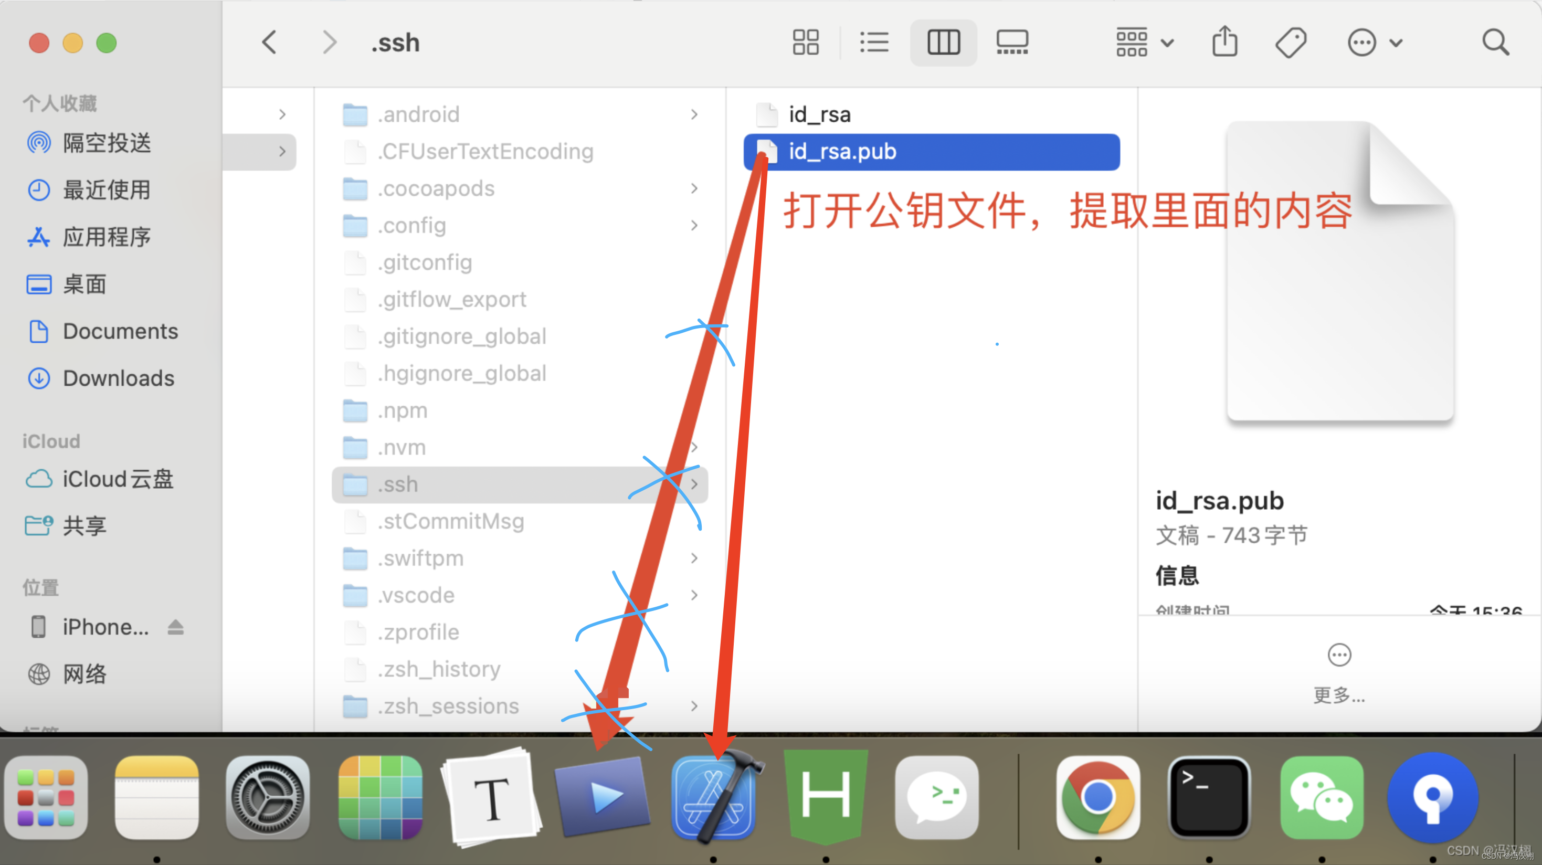1542x865 pixels.
Task: Click the selected first-column row chevron
Action: [x=282, y=152]
